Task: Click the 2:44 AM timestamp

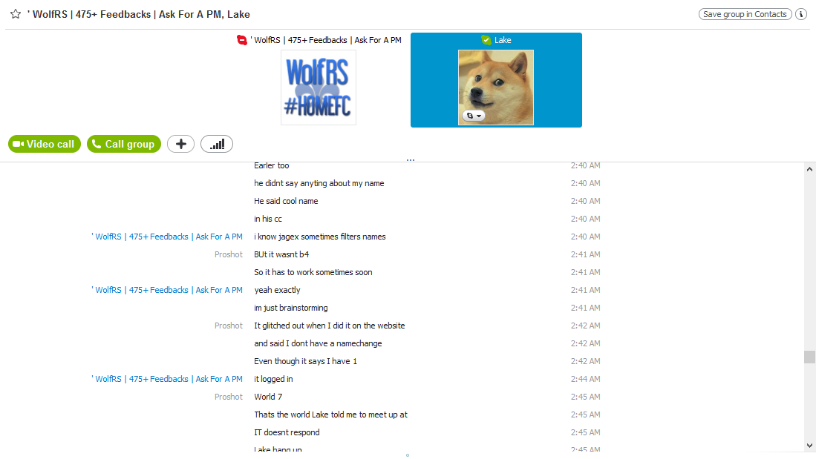Action: [586, 379]
